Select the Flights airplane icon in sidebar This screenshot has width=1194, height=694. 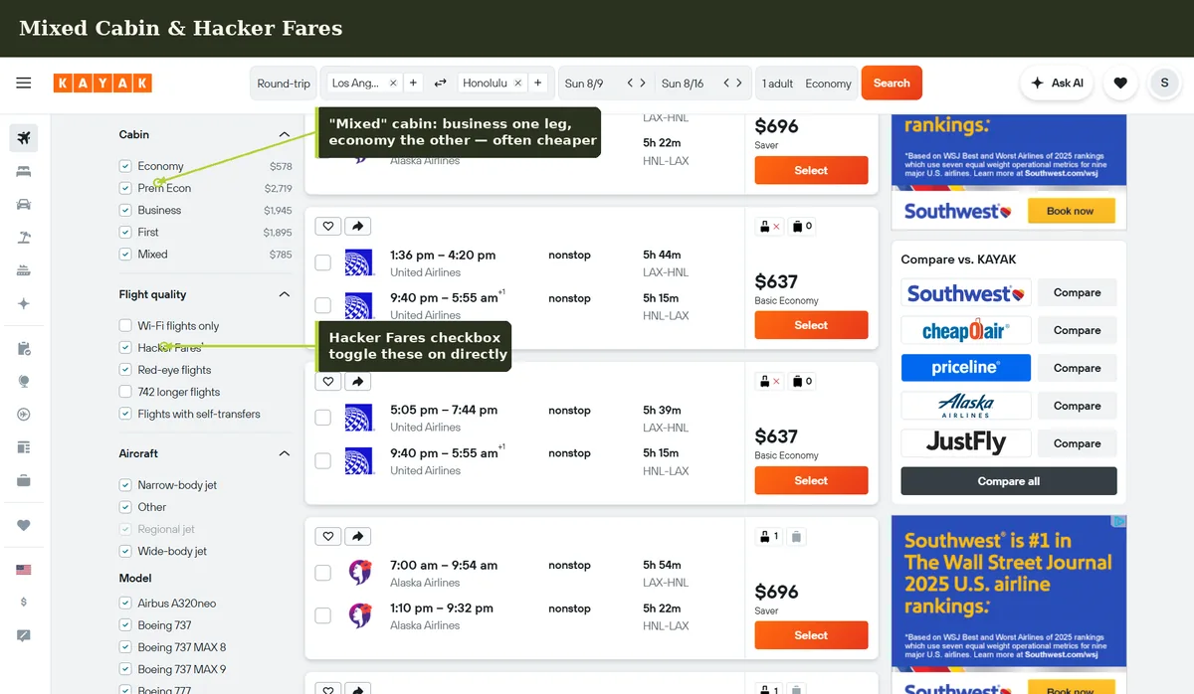pos(24,138)
